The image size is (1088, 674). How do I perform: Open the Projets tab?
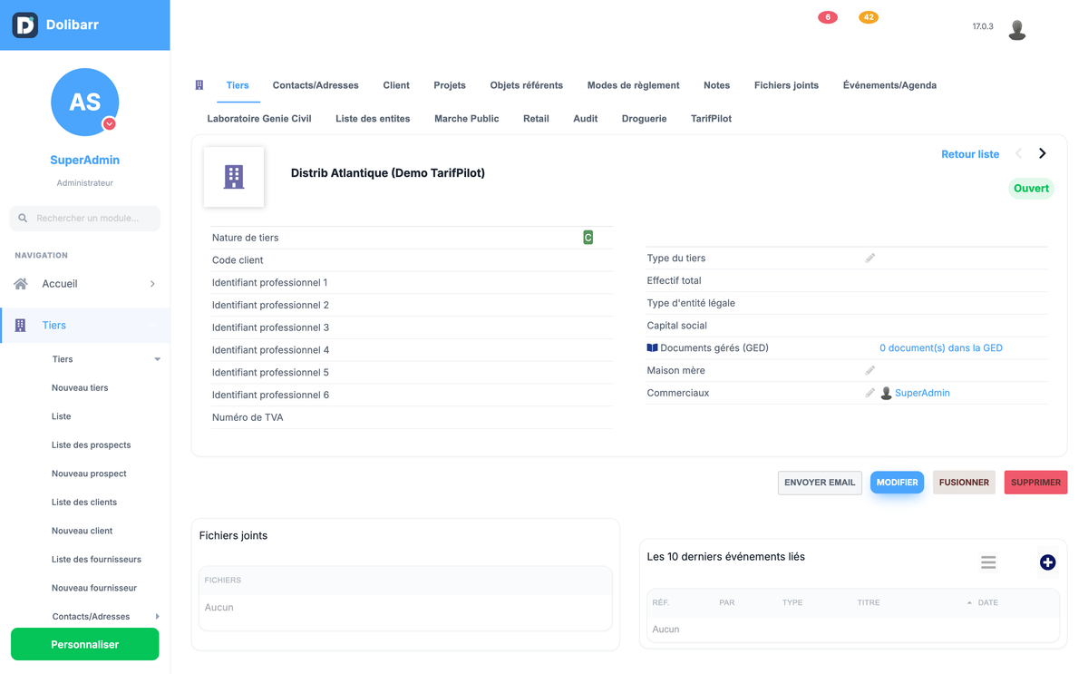pos(450,85)
